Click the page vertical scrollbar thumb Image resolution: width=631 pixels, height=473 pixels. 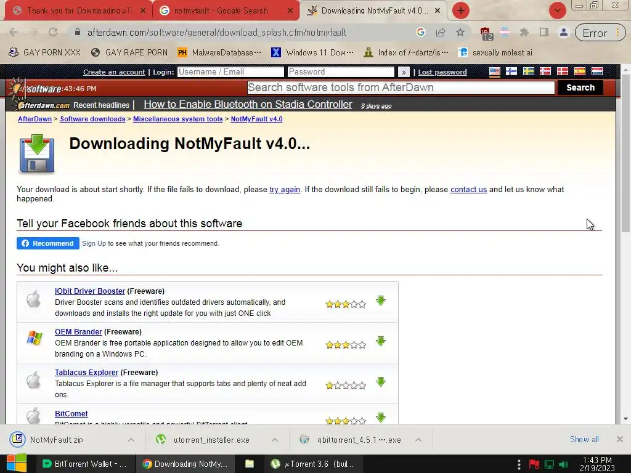click(x=625, y=155)
